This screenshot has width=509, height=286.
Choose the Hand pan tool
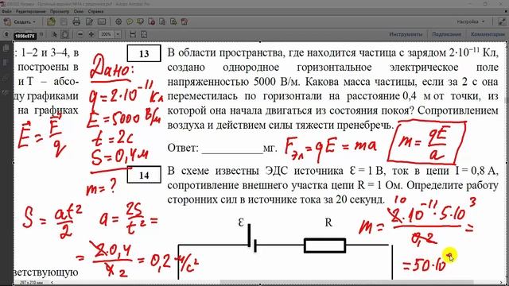(x=65, y=34)
